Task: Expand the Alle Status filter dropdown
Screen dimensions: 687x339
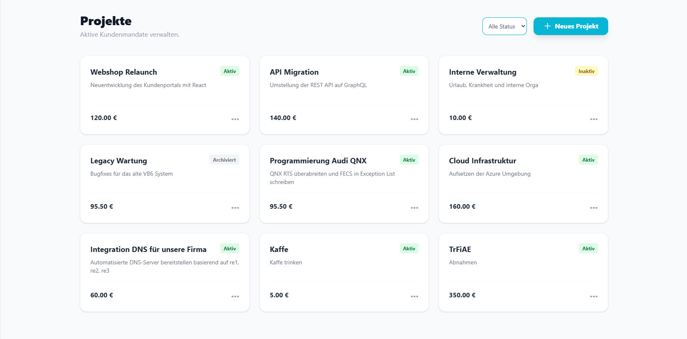Action: [504, 26]
